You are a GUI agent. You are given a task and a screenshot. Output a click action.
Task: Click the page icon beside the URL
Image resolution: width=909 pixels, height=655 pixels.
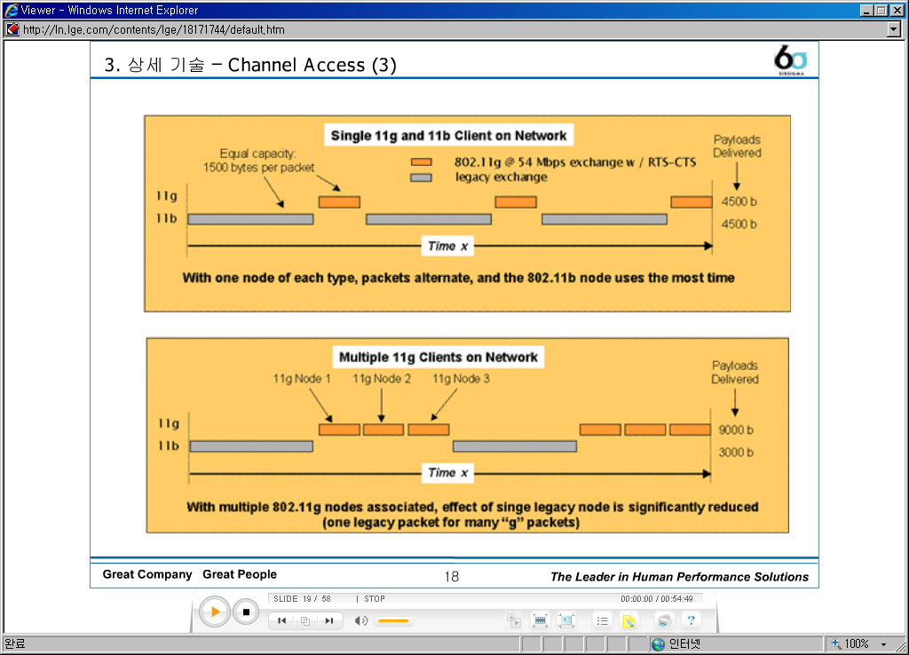(12, 29)
